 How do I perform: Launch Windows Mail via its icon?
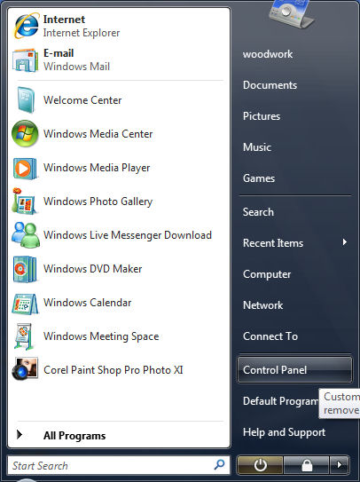(25, 59)
